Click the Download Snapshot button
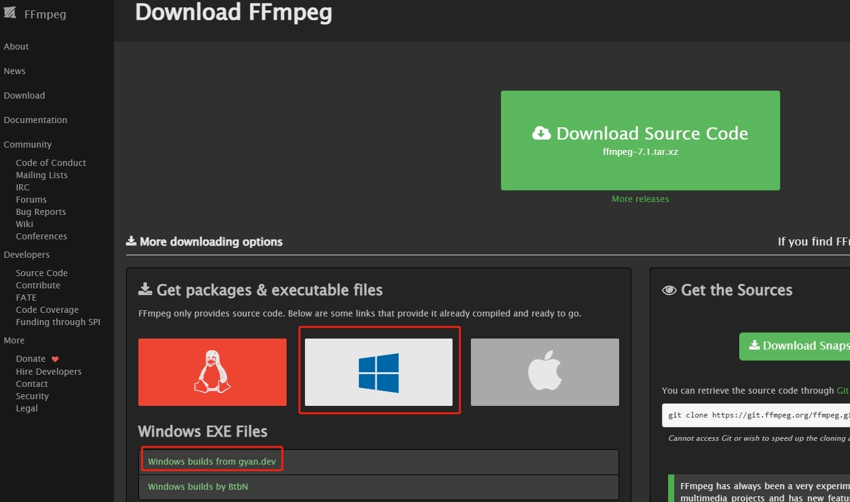 click(794, 346)
